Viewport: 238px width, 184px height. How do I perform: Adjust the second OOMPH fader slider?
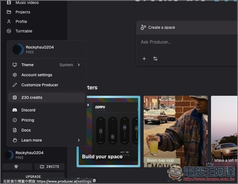pyautogui.click(x=113, y=137)
